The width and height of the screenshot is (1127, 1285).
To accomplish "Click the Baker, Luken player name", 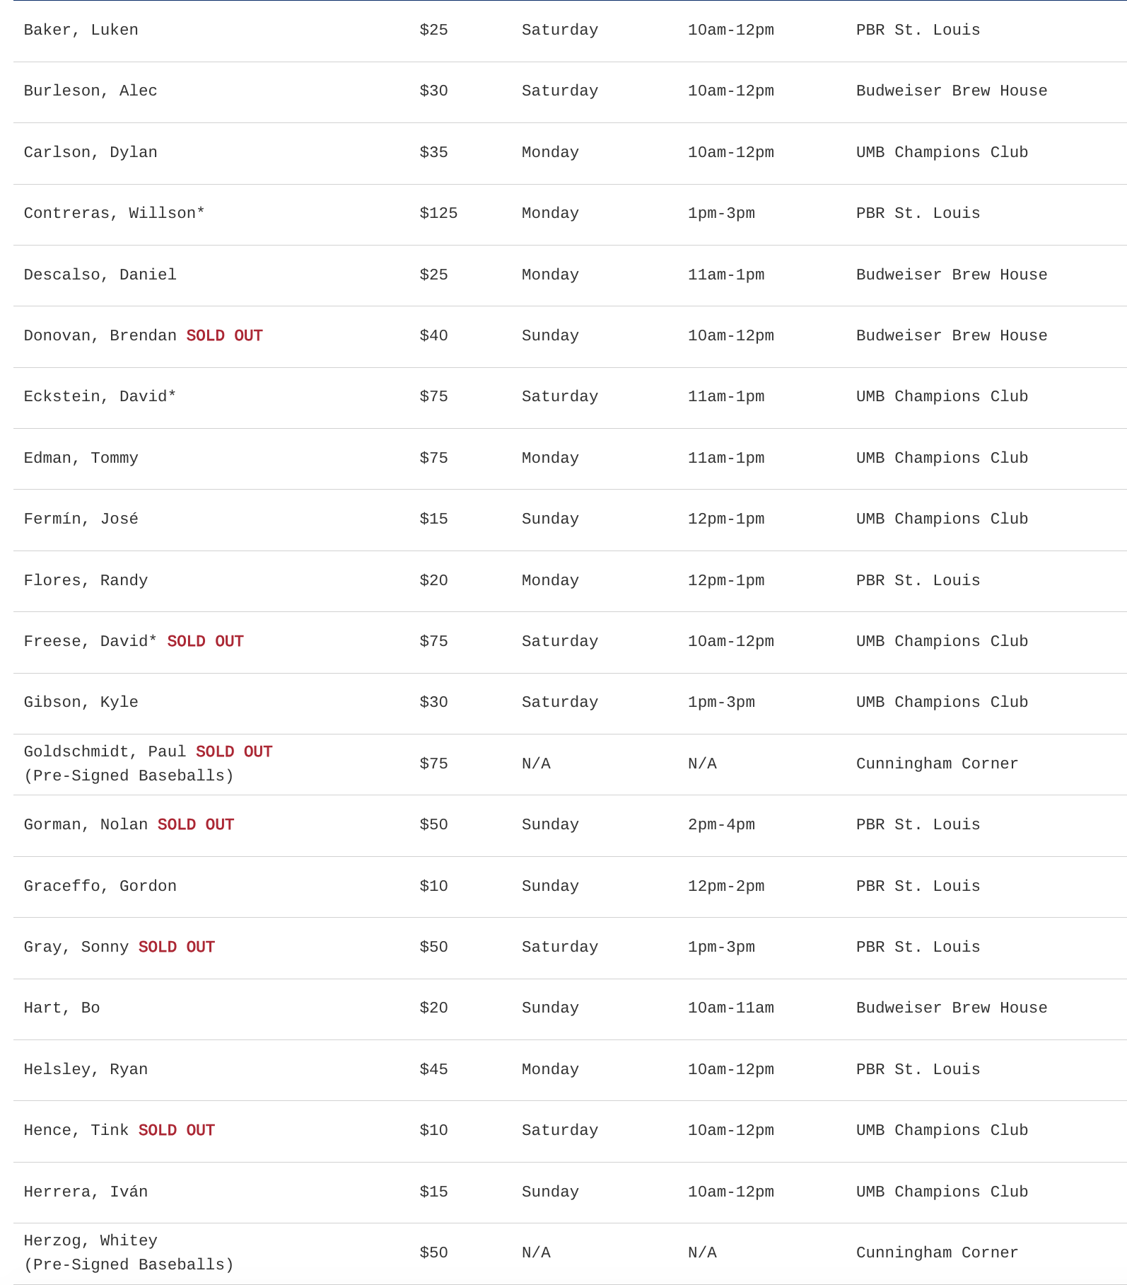I will (81, 30).
